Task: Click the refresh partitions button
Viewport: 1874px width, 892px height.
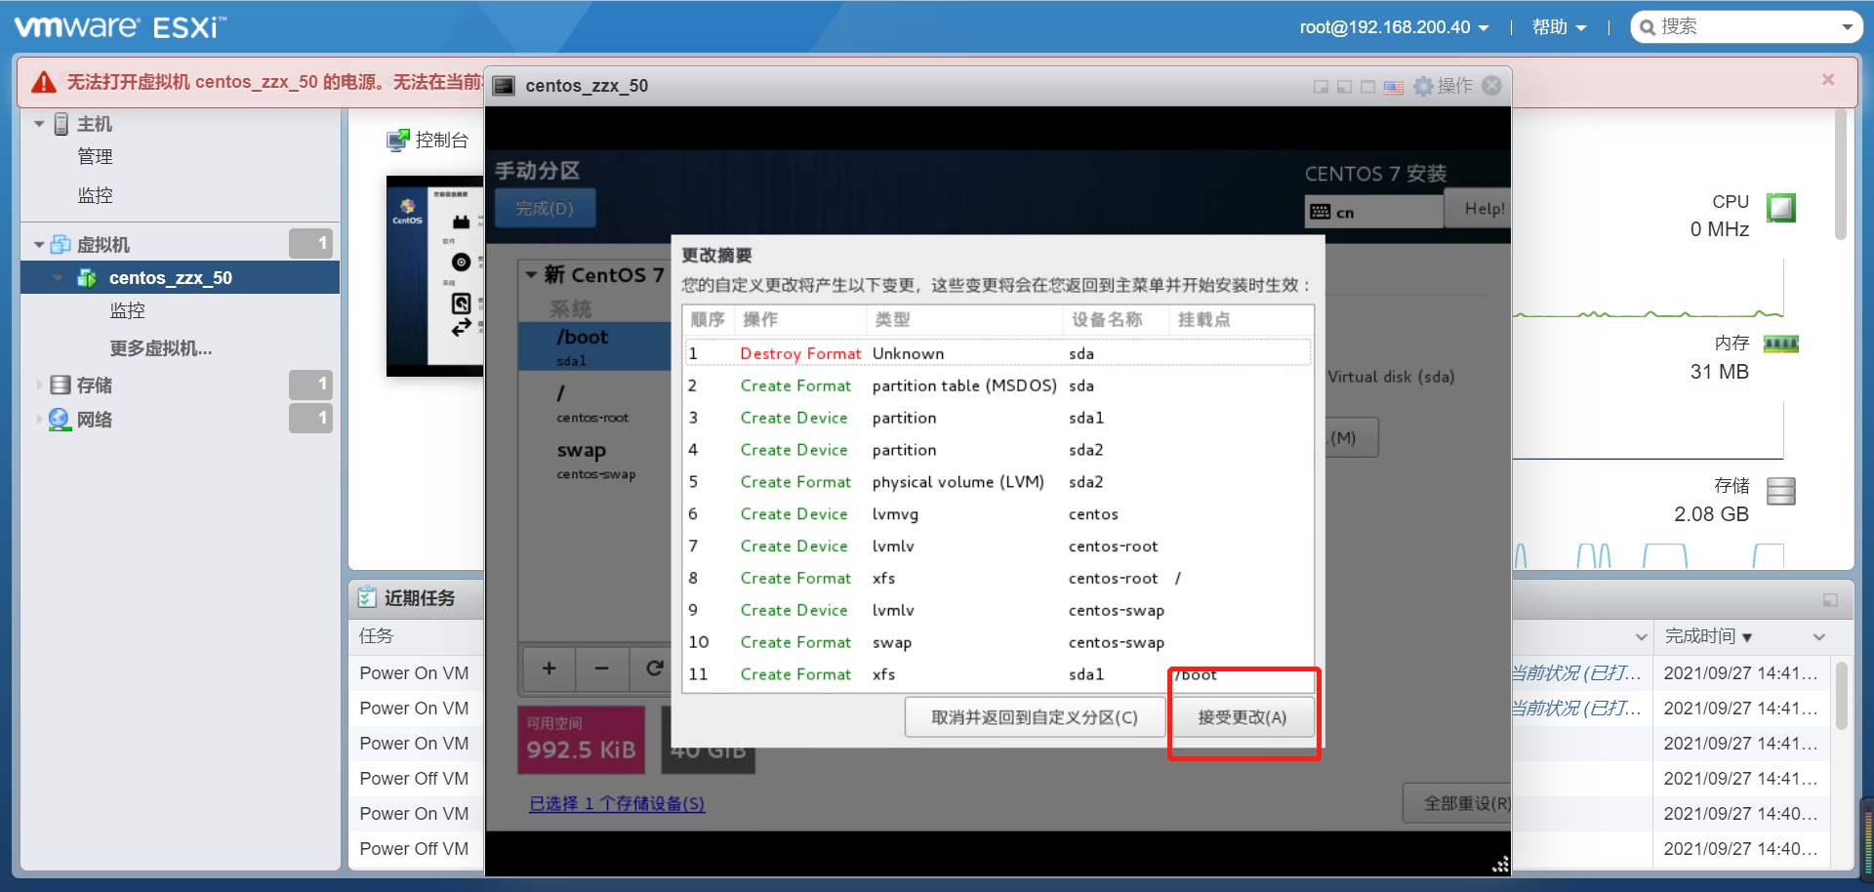Action: click(652, 669)
